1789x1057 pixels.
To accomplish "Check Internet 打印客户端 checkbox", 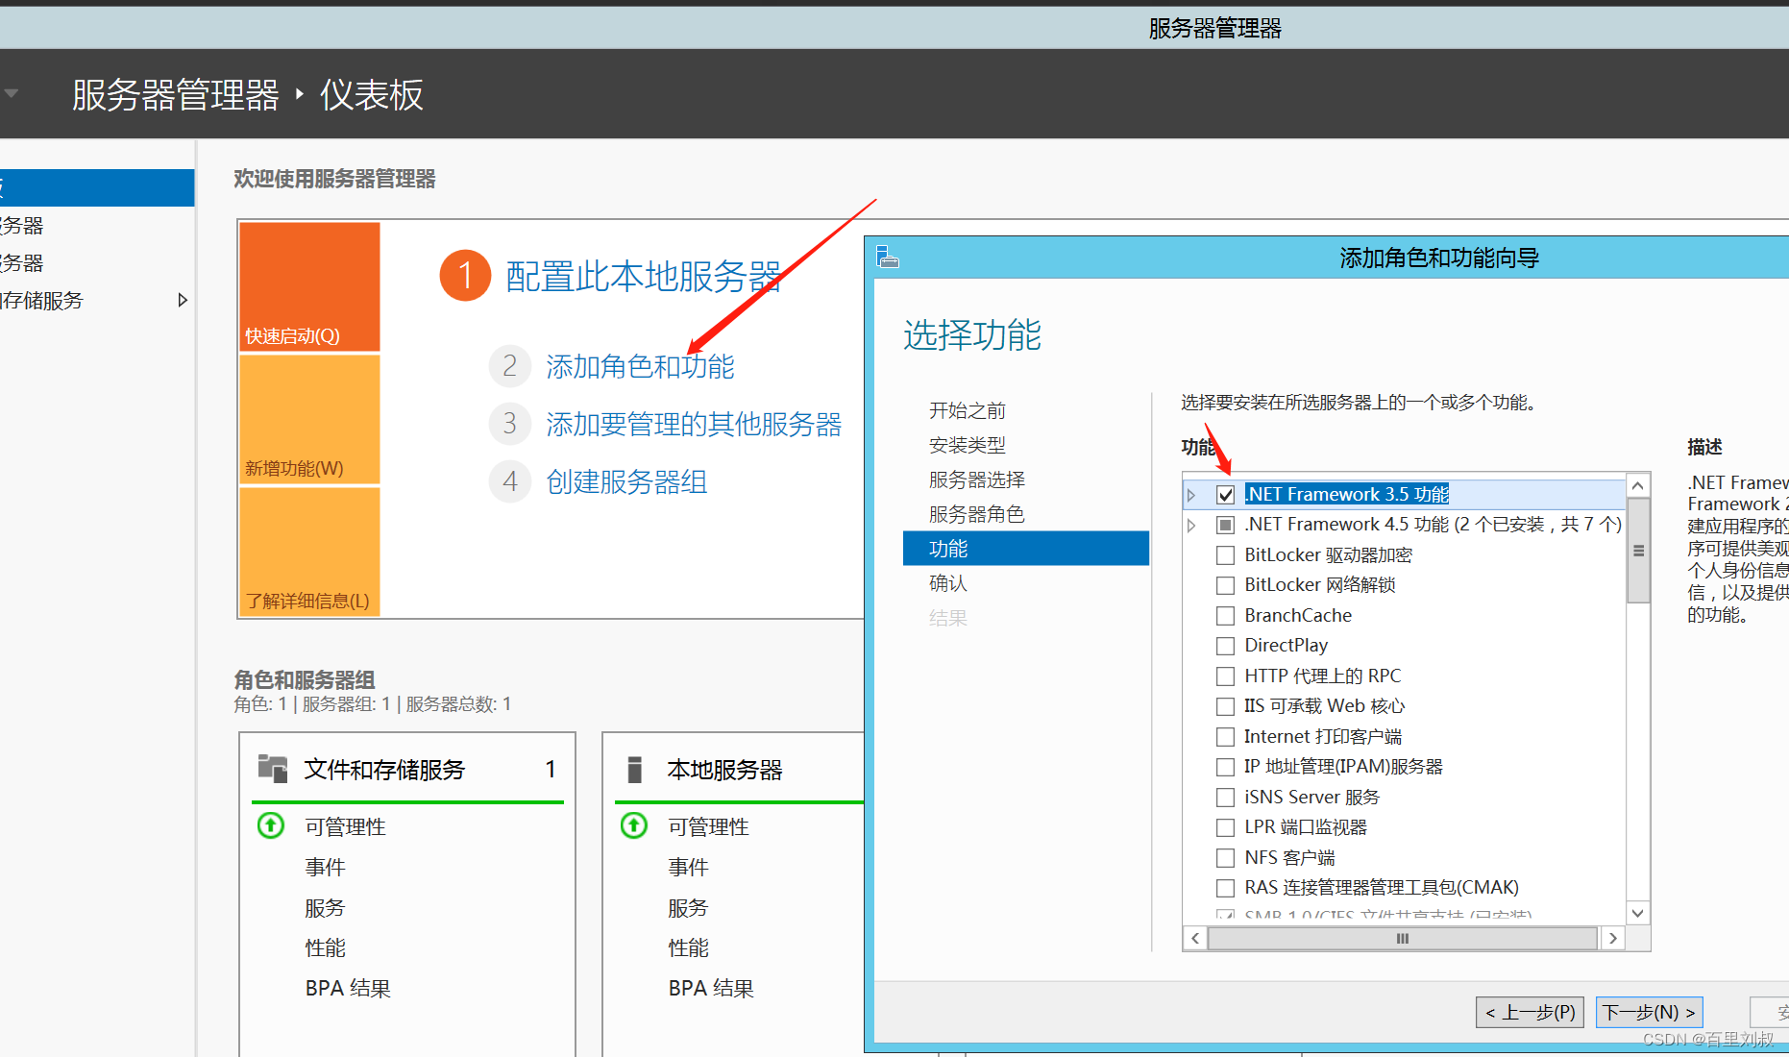I will click(x=1225, y=737).
